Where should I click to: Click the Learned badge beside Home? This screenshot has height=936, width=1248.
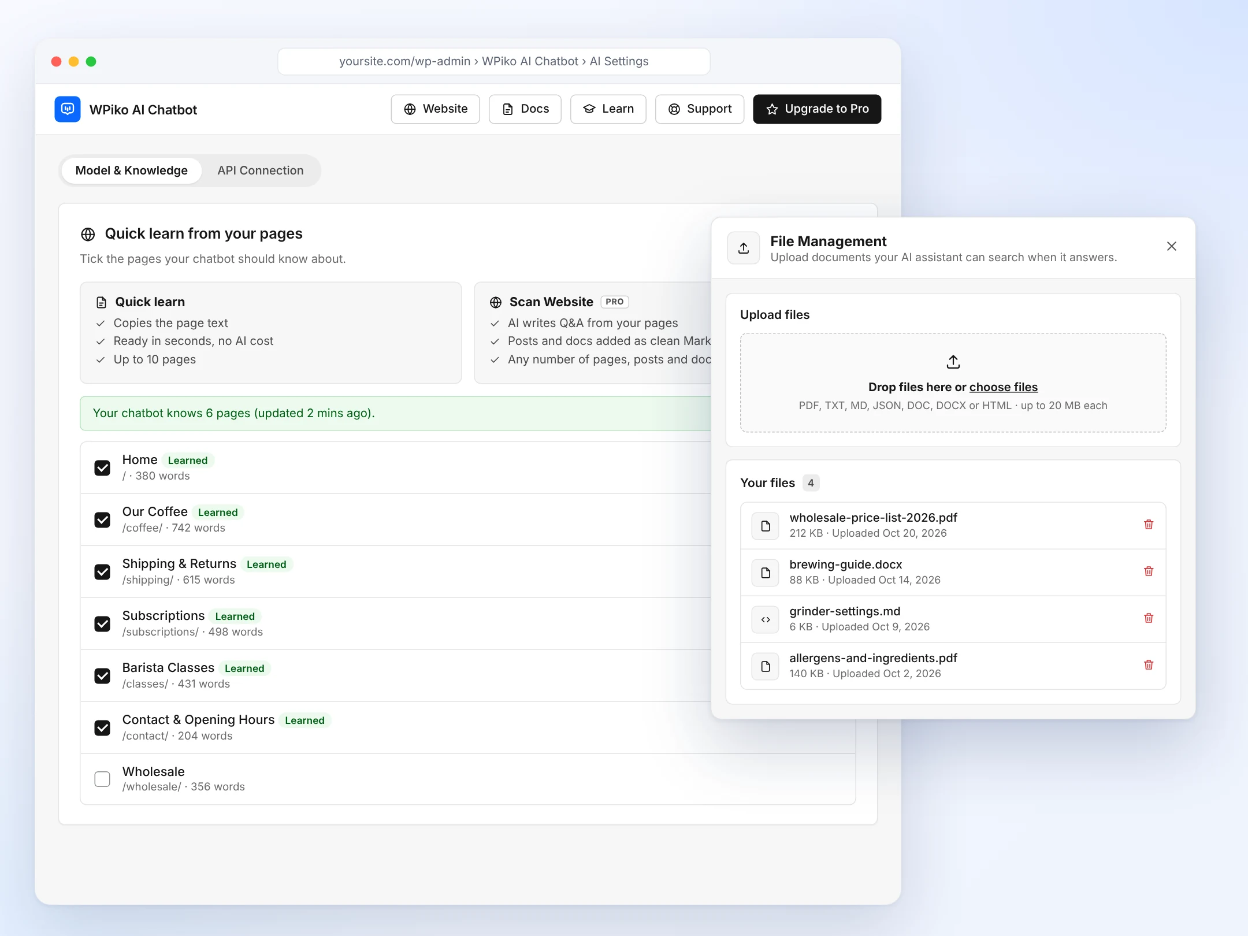(188, 460)
